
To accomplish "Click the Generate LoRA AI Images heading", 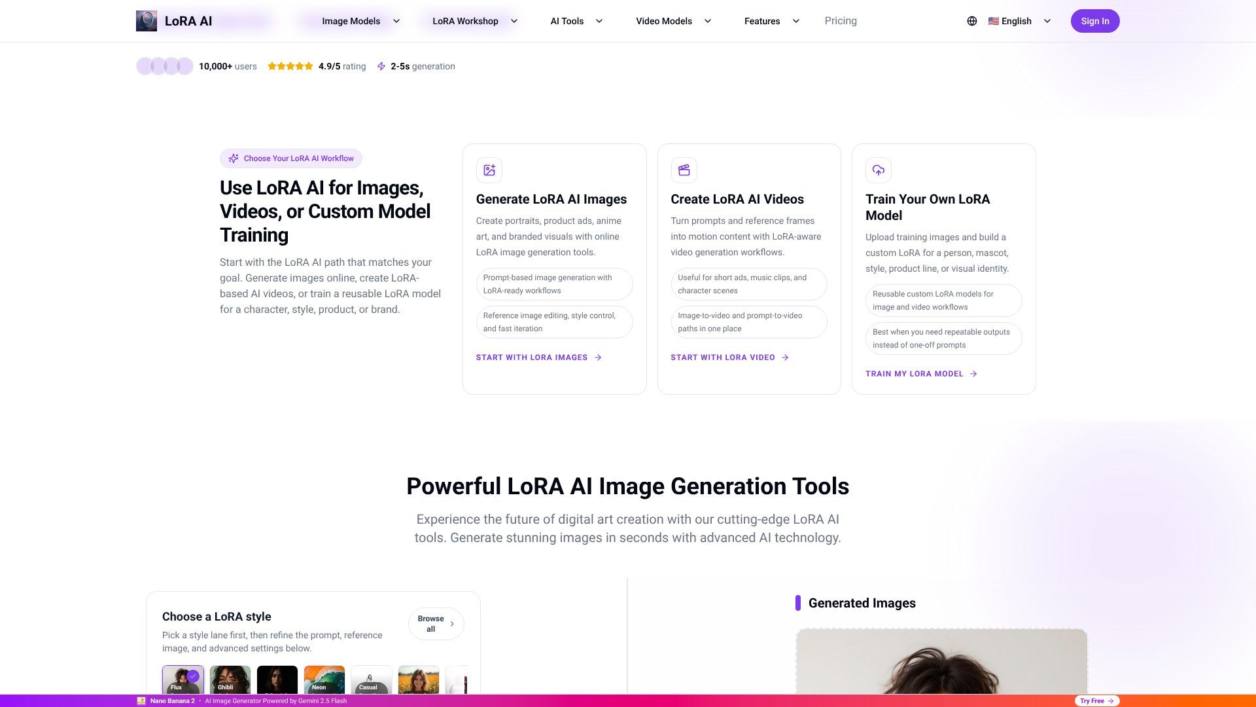I will [x=551, y=199].
